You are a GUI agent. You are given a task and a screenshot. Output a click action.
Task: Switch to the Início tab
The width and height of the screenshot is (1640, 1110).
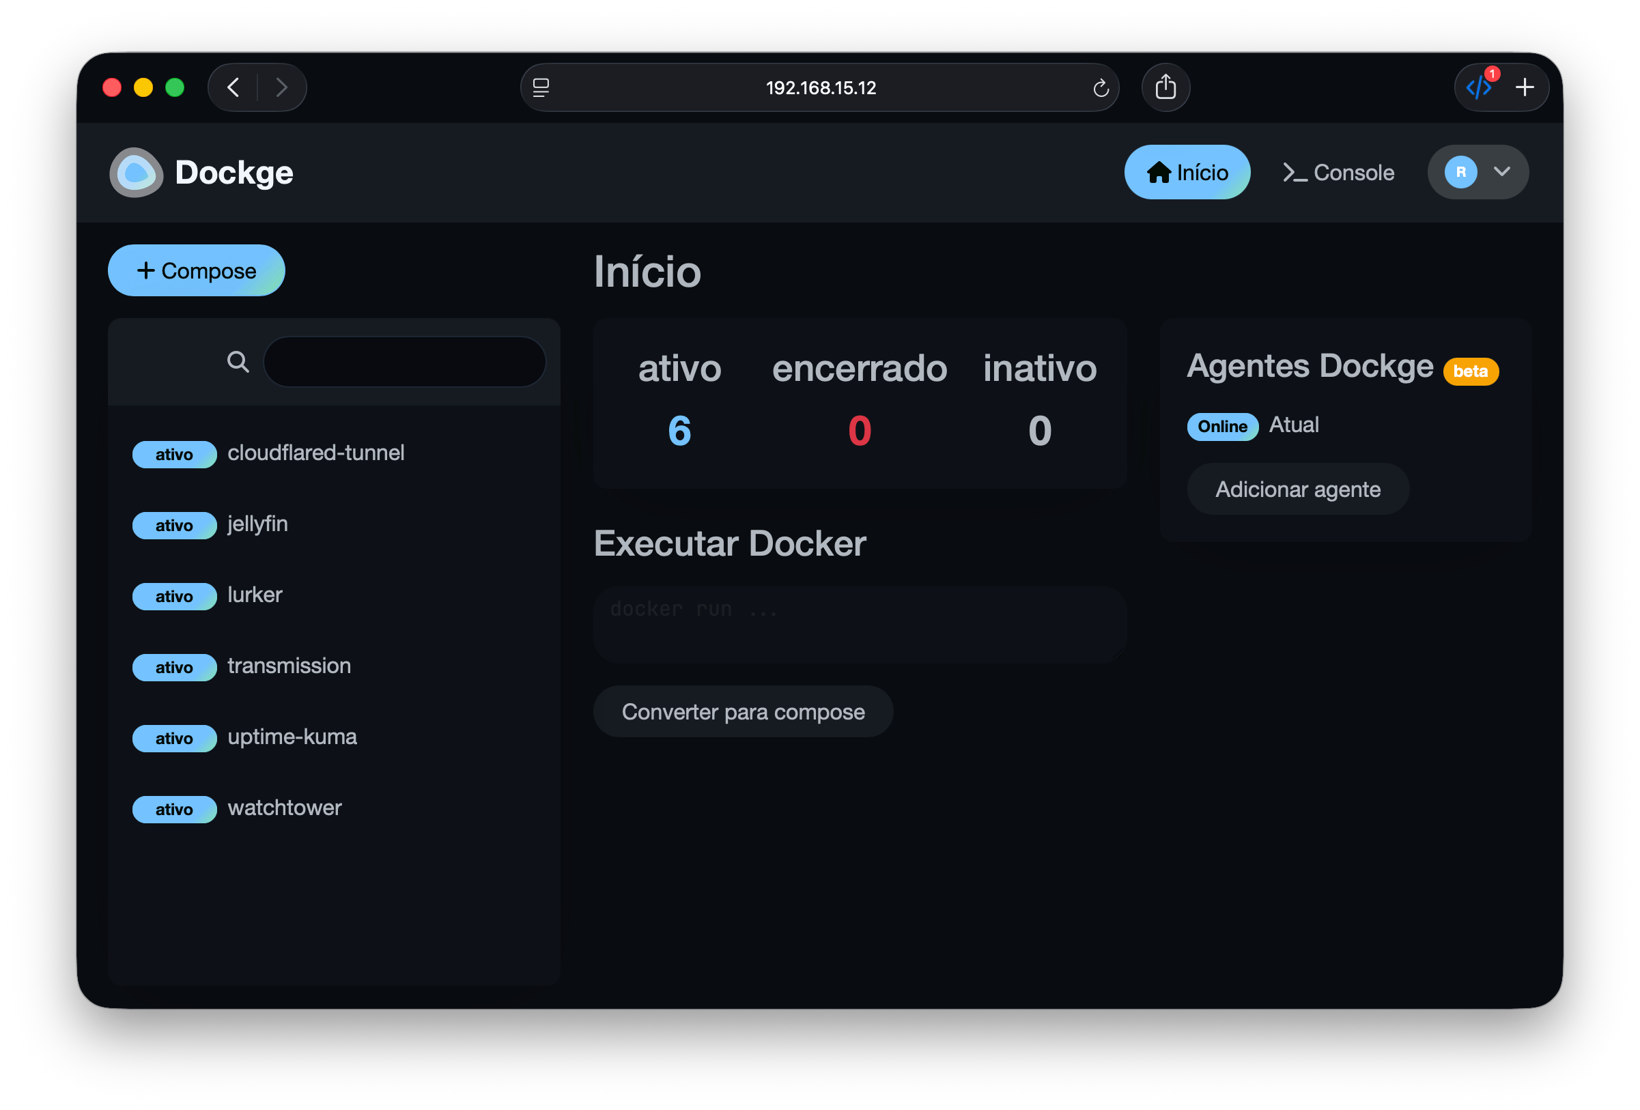coord(1186,172)
